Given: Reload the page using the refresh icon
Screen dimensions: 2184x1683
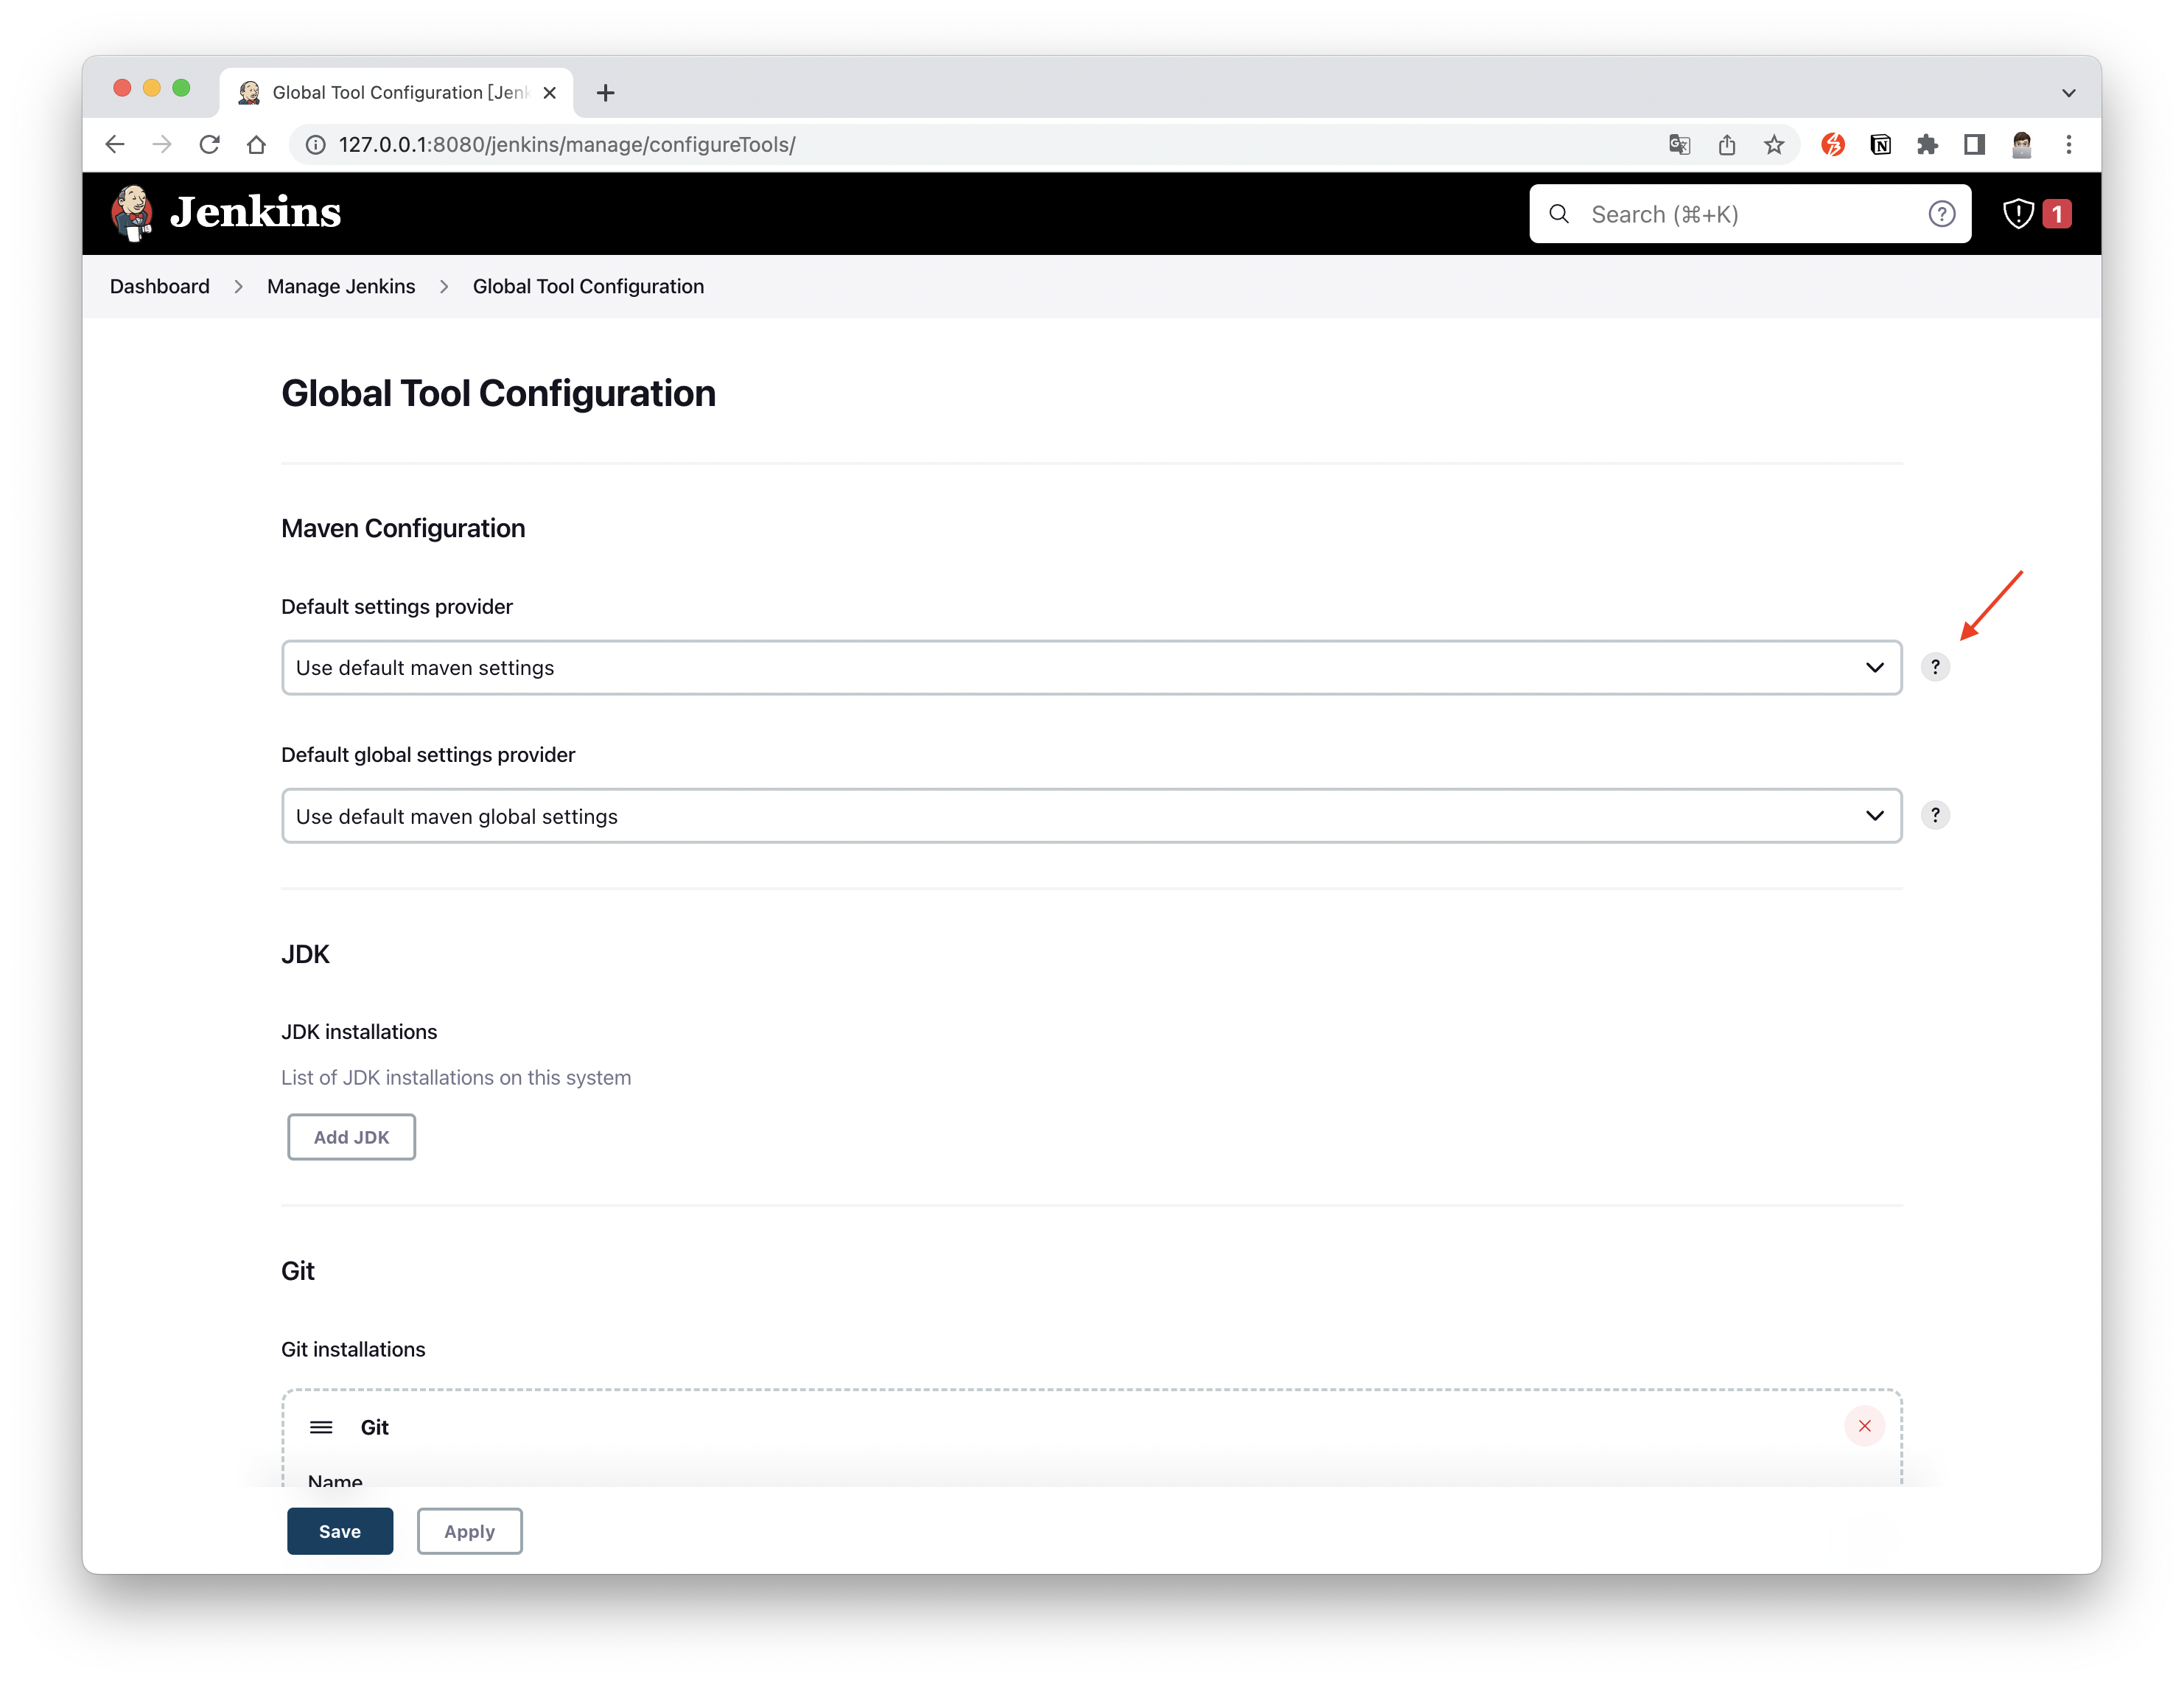Looking at the screenshot, I should (x=210, y=144).
